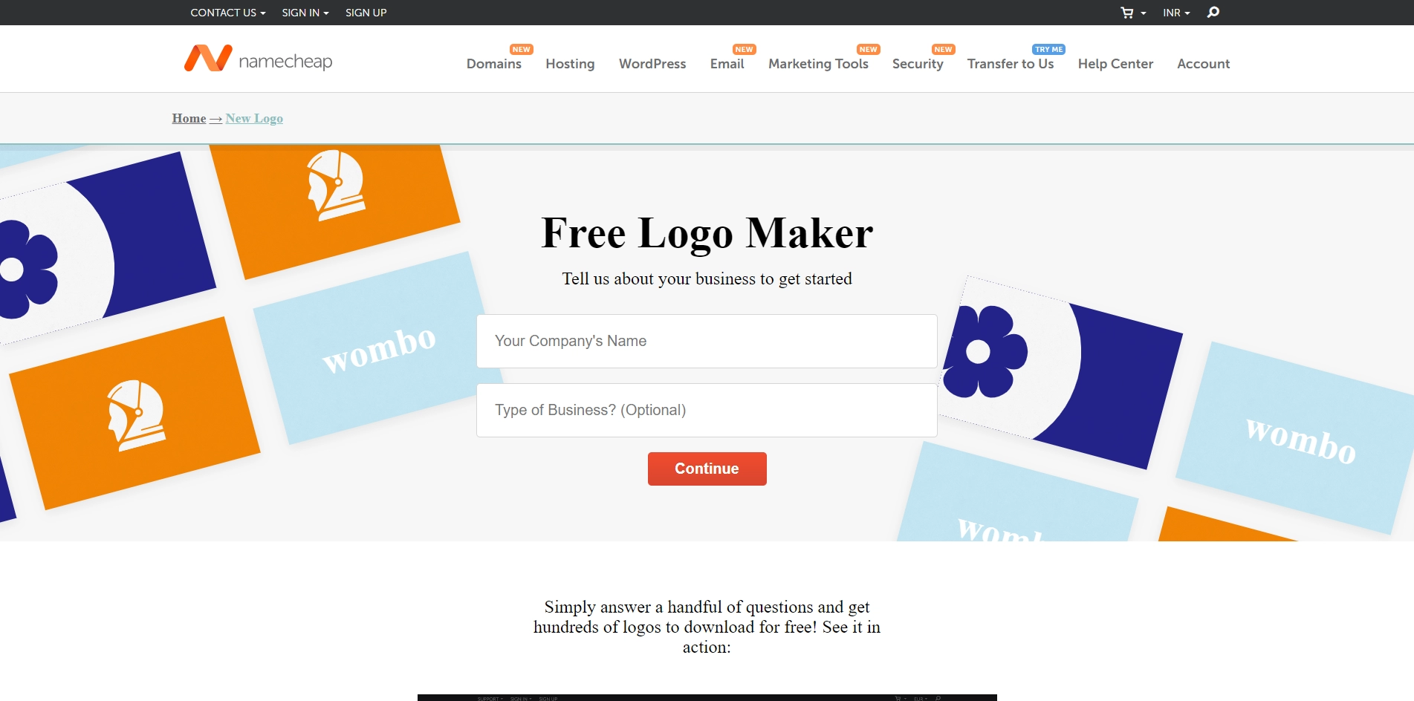Open the INR currency dropdown

click(x=1174, y=13)
